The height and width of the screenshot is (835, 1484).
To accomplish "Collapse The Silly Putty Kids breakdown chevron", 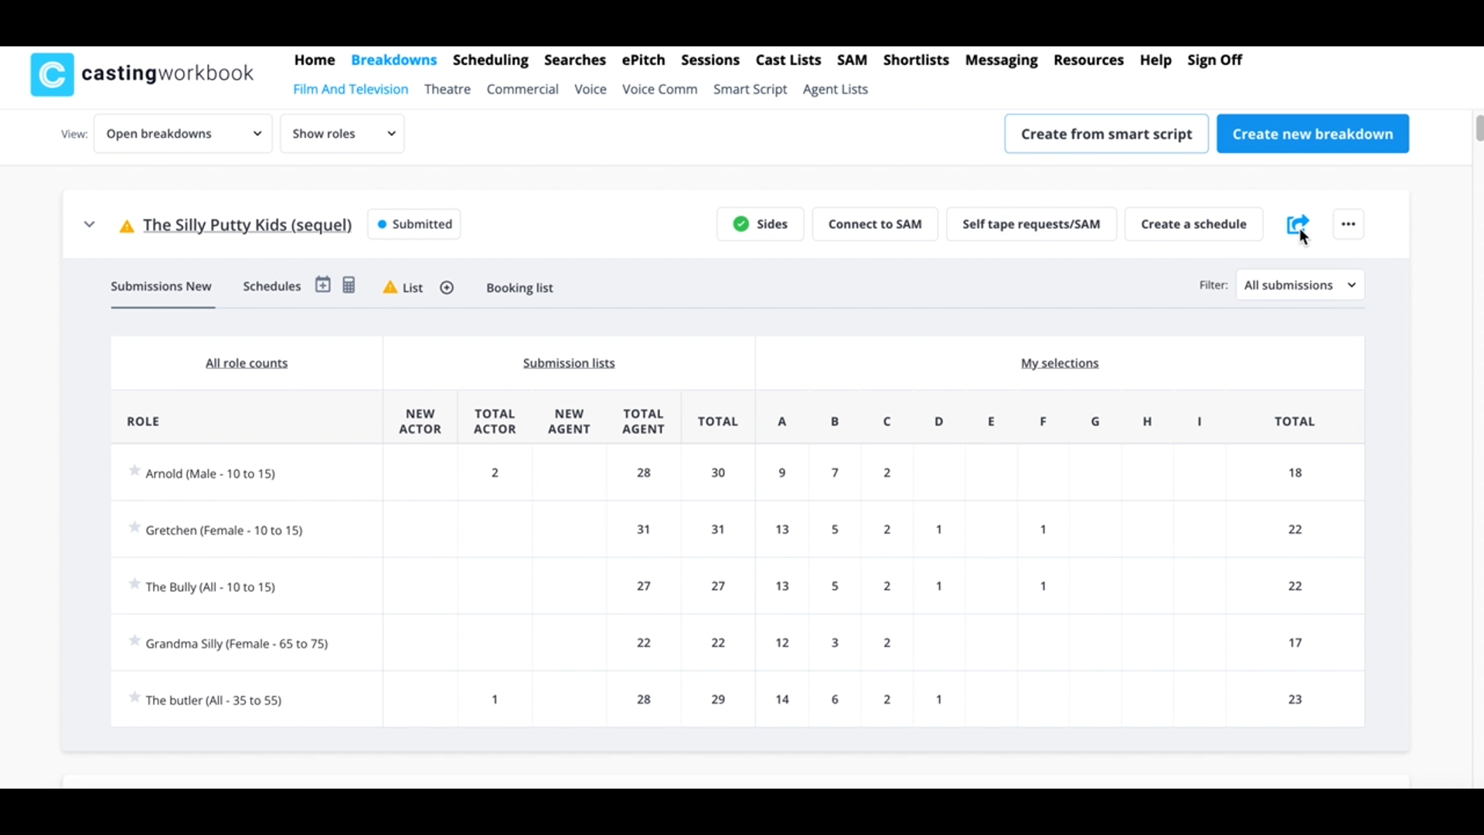I will pos(90,224).
